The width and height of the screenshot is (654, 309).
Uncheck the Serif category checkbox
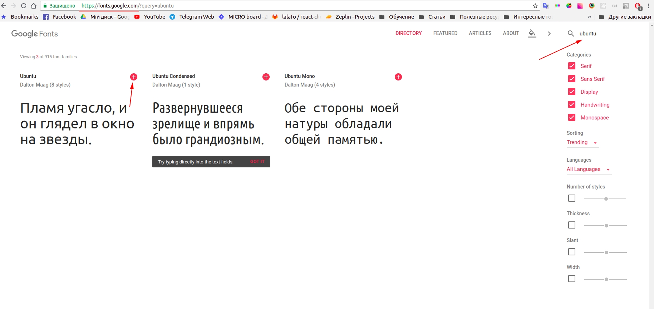571,66
